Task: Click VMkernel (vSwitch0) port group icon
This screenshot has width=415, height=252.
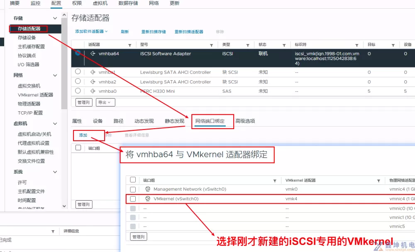Action: pos(148,199)
